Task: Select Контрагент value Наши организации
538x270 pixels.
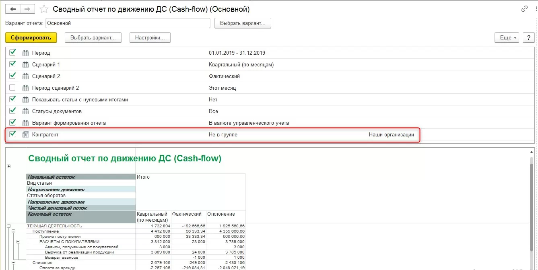Action: coord(391,134)
